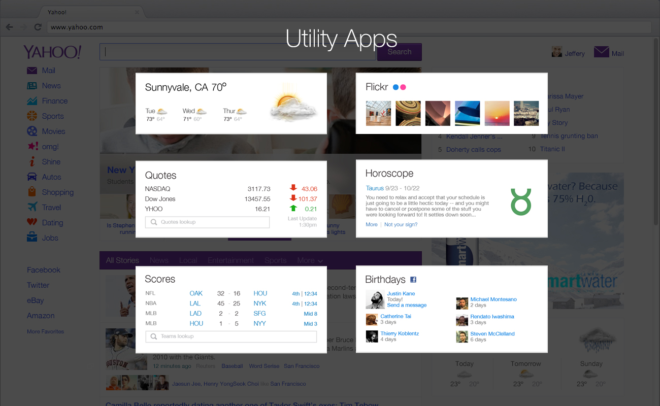The width and height of the screenshot is (660, 406).
Task: Click the OAK team in Scores
Action: coord(196,293)
